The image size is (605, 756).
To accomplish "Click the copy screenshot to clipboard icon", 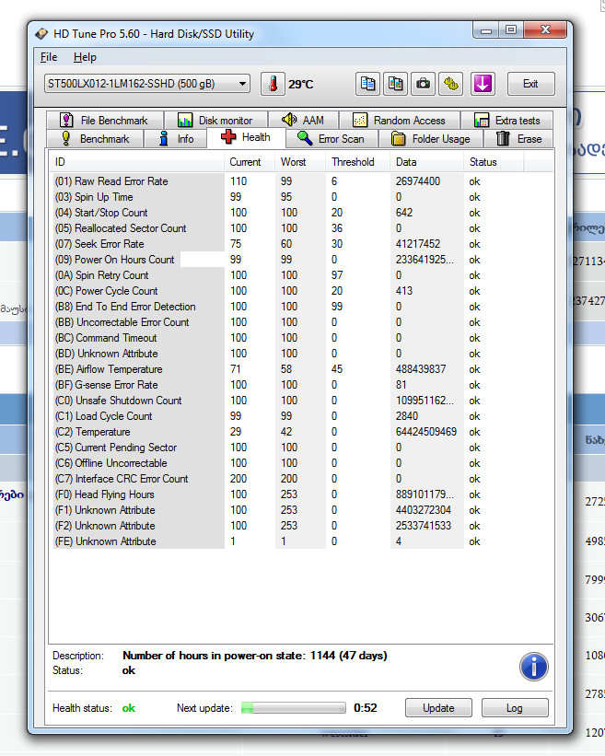I will coord(395,84).
